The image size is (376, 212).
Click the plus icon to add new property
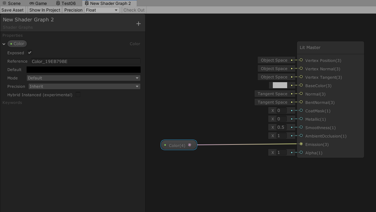[138, 23]
